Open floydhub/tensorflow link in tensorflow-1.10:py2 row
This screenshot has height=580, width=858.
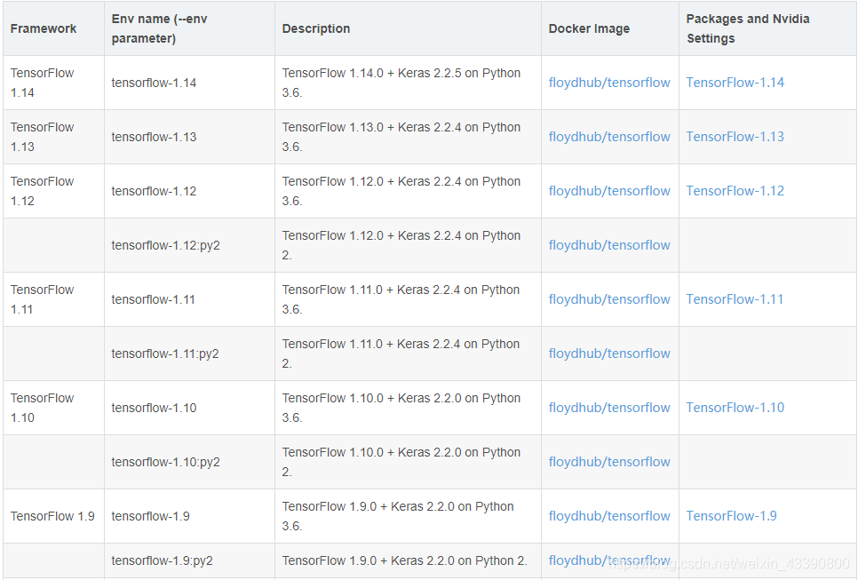(609, 462)
